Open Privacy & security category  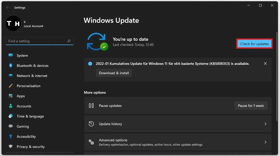click(x=40, y=147)
